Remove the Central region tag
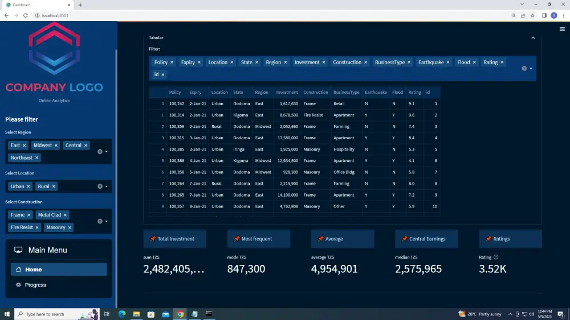570x320 pixels. (x=86, y=146)
